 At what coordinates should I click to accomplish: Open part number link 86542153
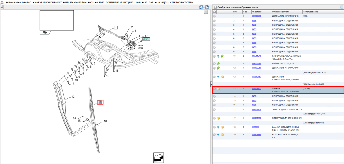click(257, 77)
